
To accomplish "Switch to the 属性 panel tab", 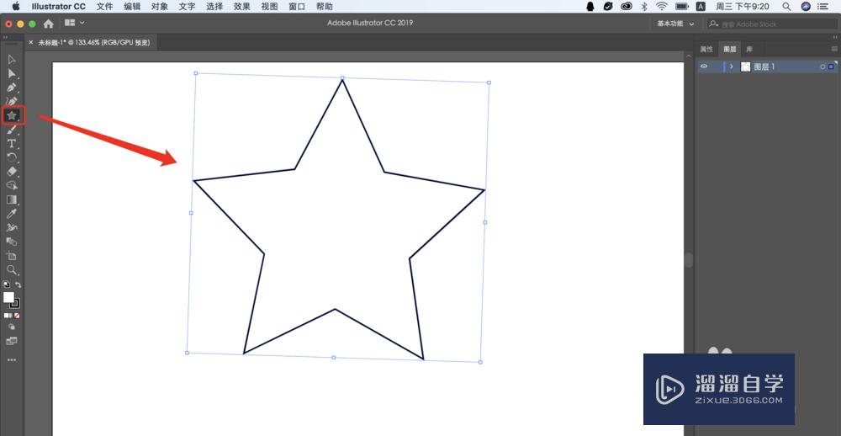I will click(x=706, y=49).
